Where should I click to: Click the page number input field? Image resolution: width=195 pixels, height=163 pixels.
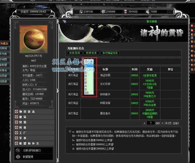(150, 123)
